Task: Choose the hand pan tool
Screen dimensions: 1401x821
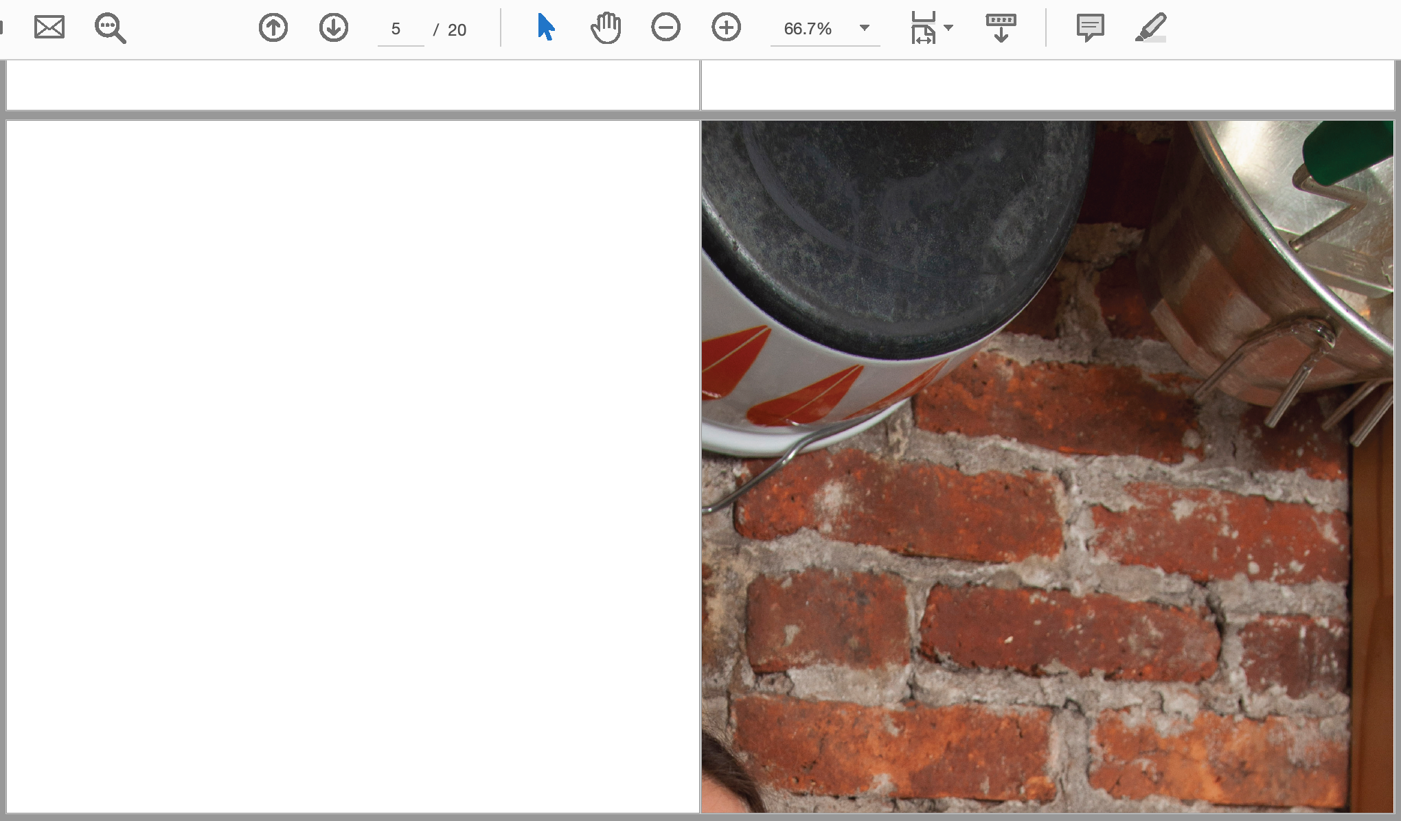Action: tap(606, 28)
